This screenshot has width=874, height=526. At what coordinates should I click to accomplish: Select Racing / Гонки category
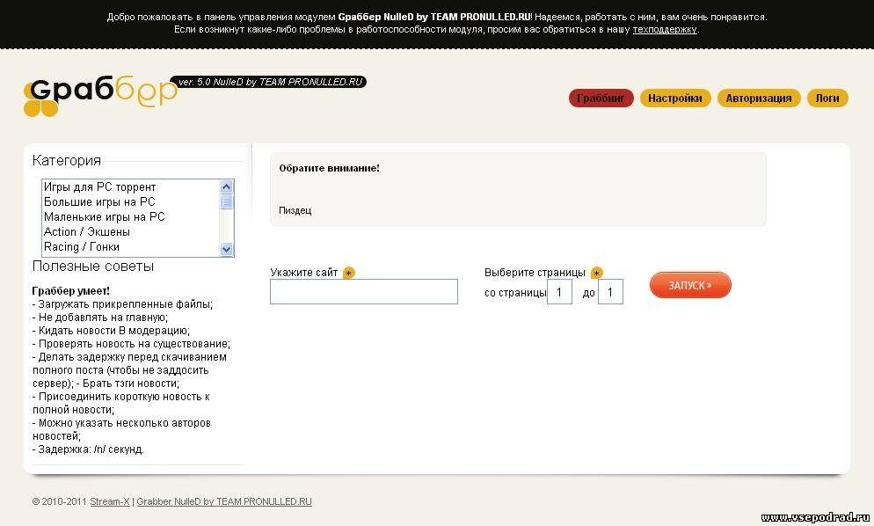[x=130, y=247]
